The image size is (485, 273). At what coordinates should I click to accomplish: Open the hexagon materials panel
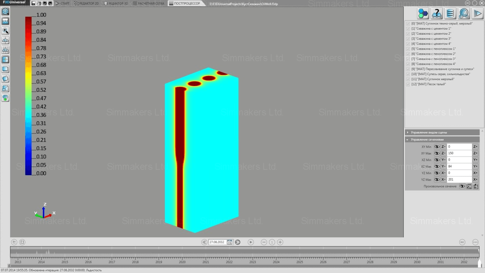pyautogui.click(x=423, y=13)
